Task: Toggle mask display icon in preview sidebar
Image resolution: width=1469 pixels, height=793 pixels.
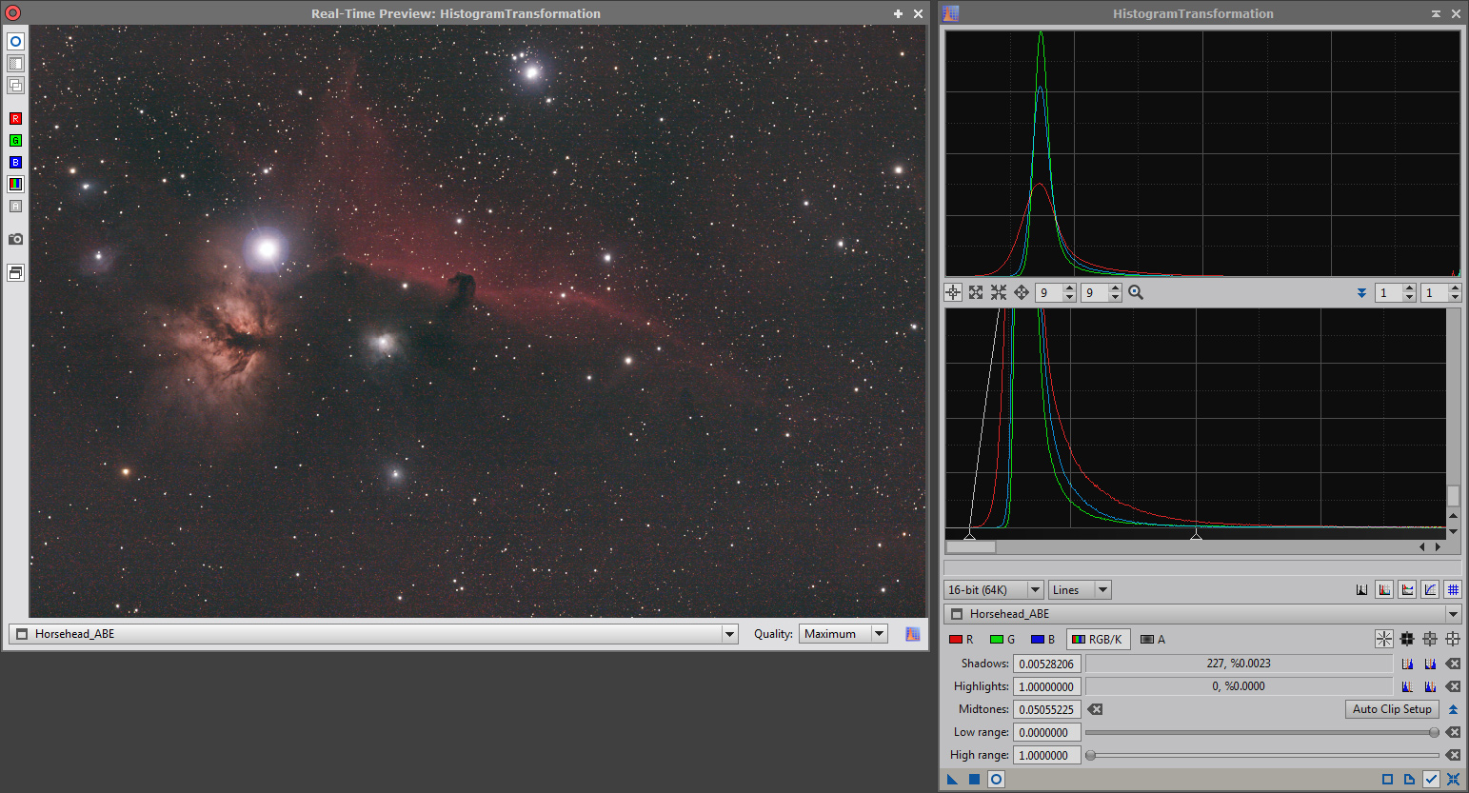Action: [15, 64]
